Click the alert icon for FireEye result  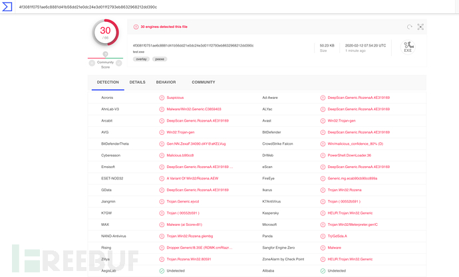click(323, 179)
